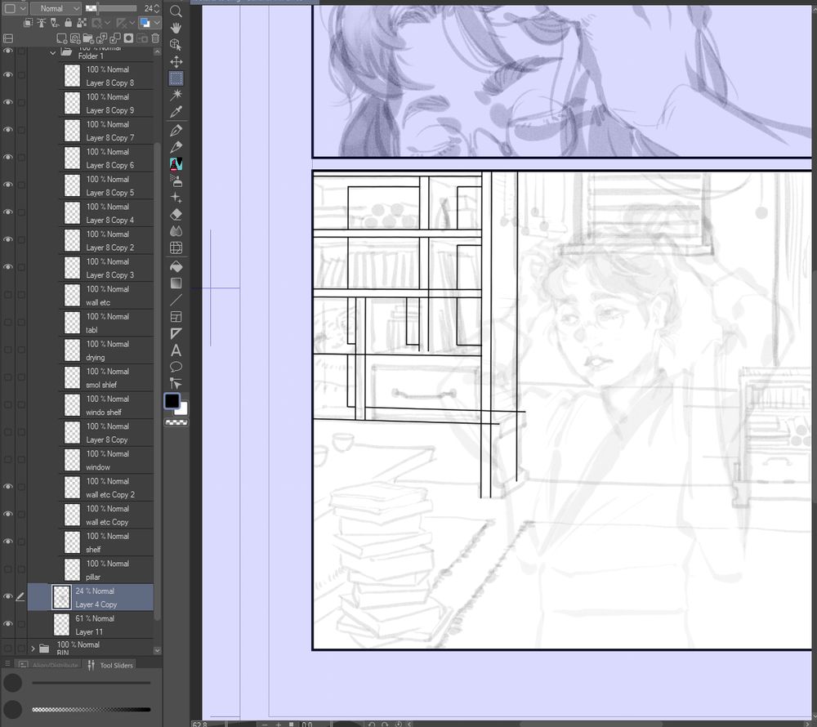
Task: Select the Auto select magic wand tool
Action: (176, 95)
